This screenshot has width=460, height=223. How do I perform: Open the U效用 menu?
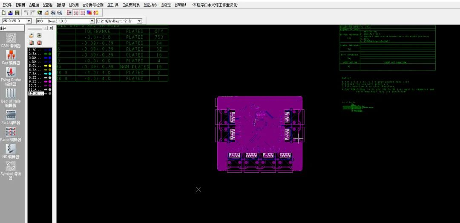74,5
